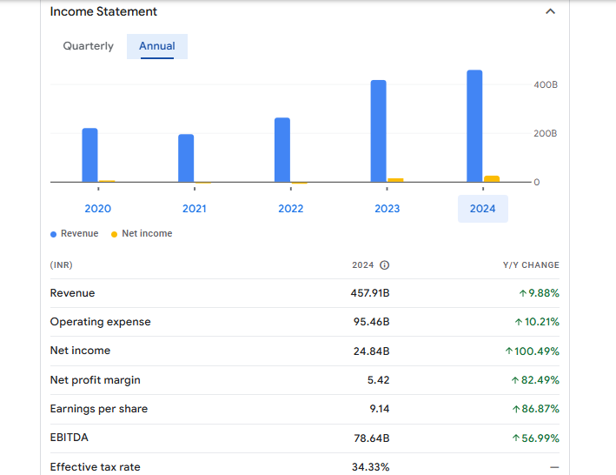Image resolution: width=616 pixels, height=475 pixels.
Task: Click the green up arrow beside 100.49%
Action: tap(508, 351)
